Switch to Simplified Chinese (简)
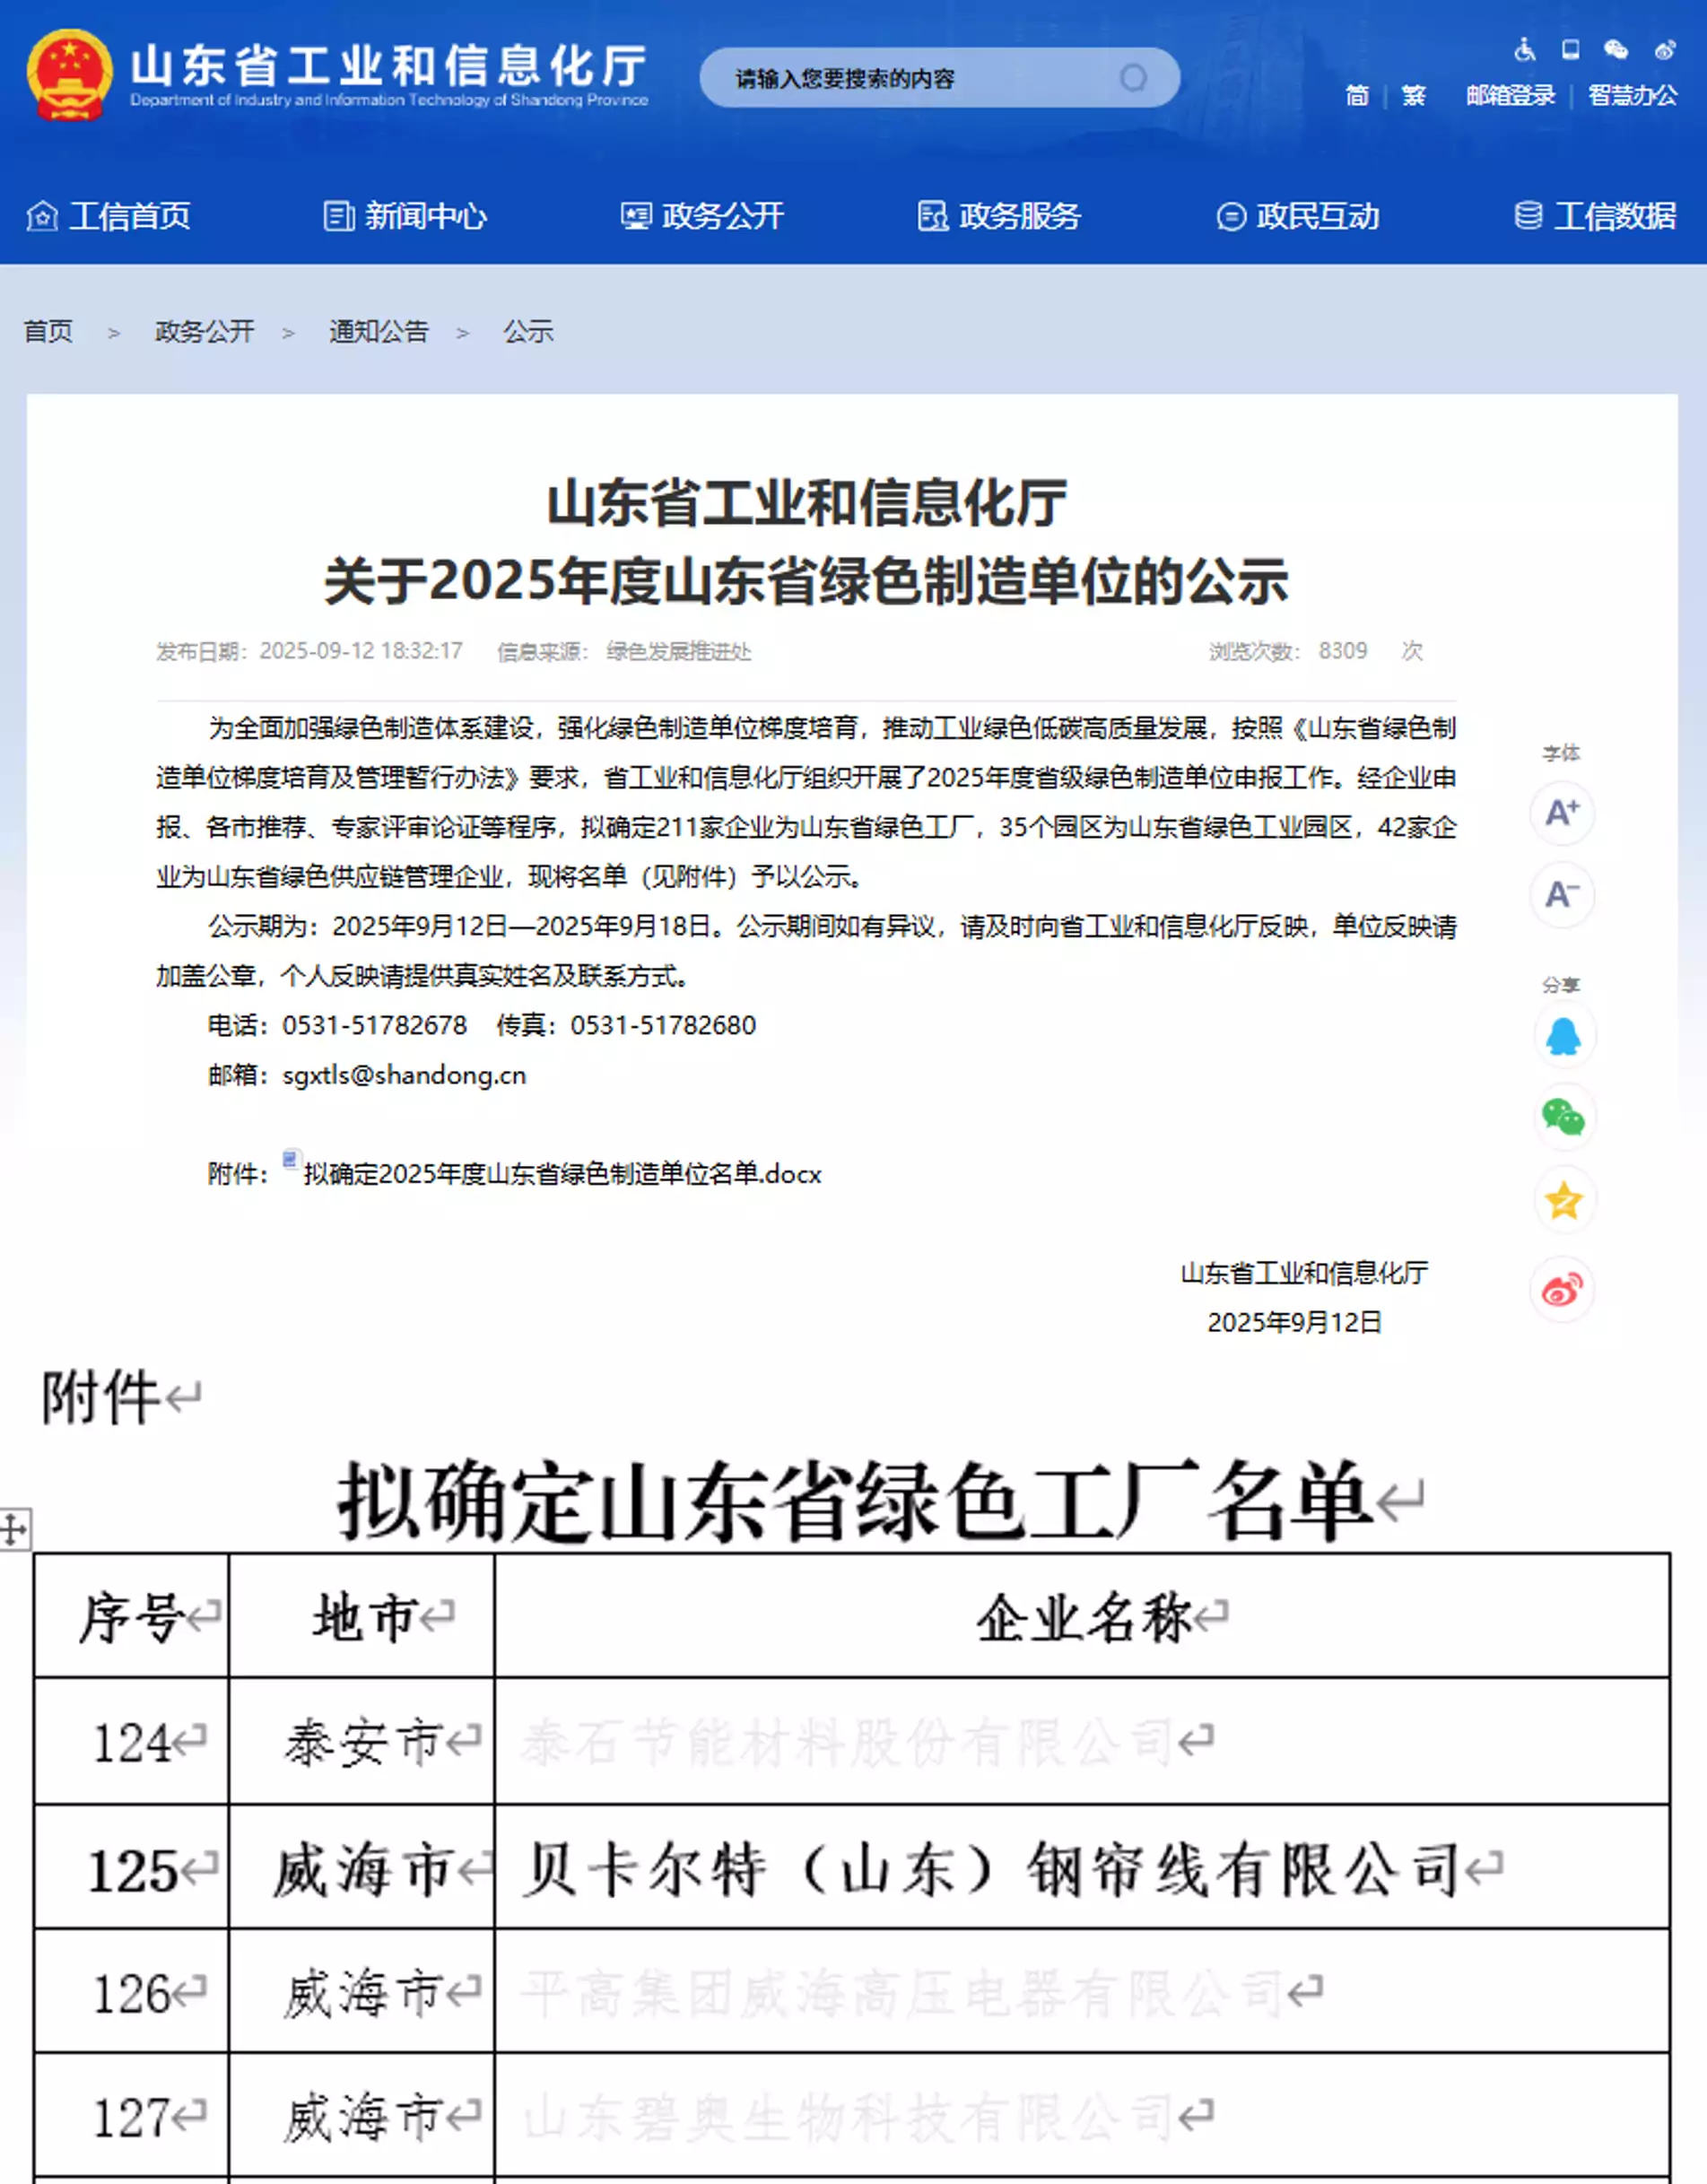The width and height of the screenshot is (1707, 2184). [1356, 96]
